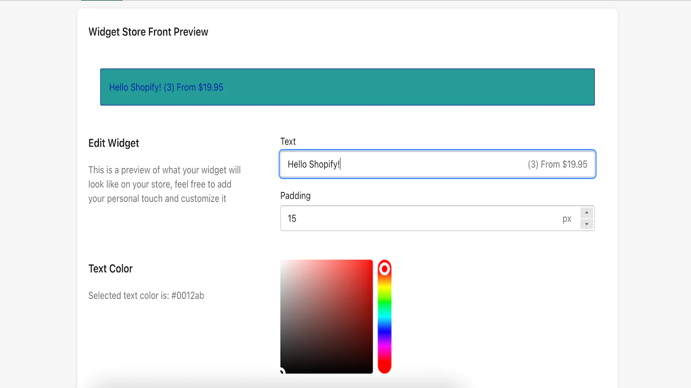Viewport: 691px width, 388px height.
Task: Click the 'Edit Widget' heading
Action: pos(114,143)
